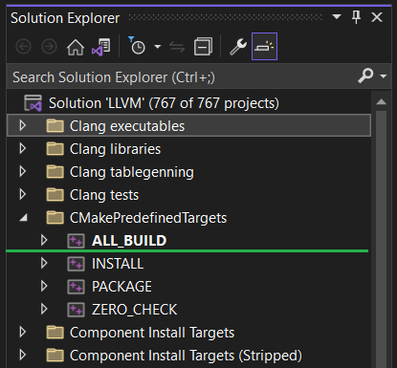Expand the Clang tests folder
This screenshot has height=368, width=397.
pyautogui.click(x=22, y=195)
